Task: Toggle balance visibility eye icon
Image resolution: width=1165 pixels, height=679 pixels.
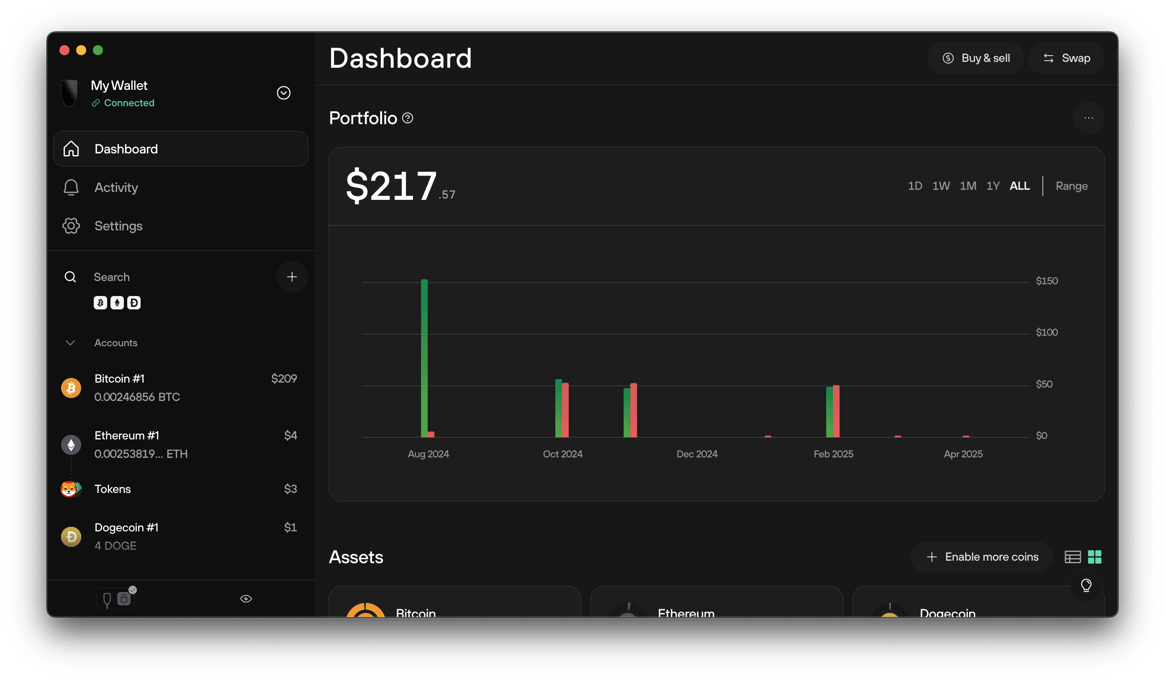Action: [x=246, y=599]
